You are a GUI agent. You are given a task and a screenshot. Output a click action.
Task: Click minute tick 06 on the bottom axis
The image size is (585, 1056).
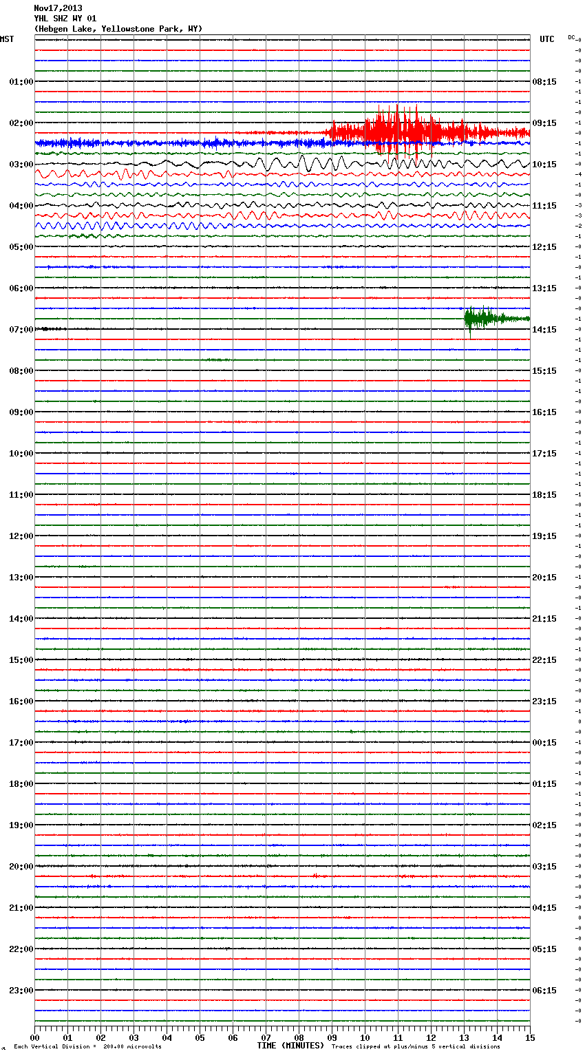pyautogui.click(x=233, y=1037)
